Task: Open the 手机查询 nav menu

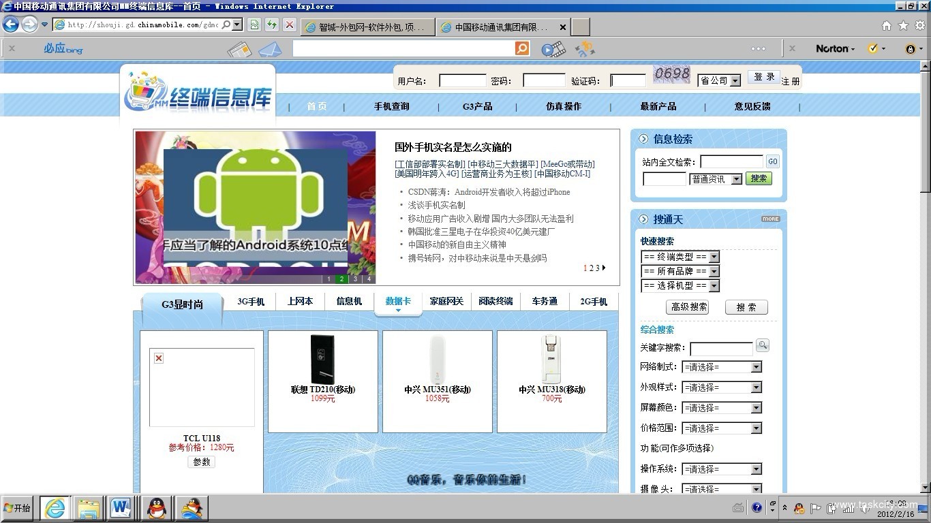Action: click(391, 106)
